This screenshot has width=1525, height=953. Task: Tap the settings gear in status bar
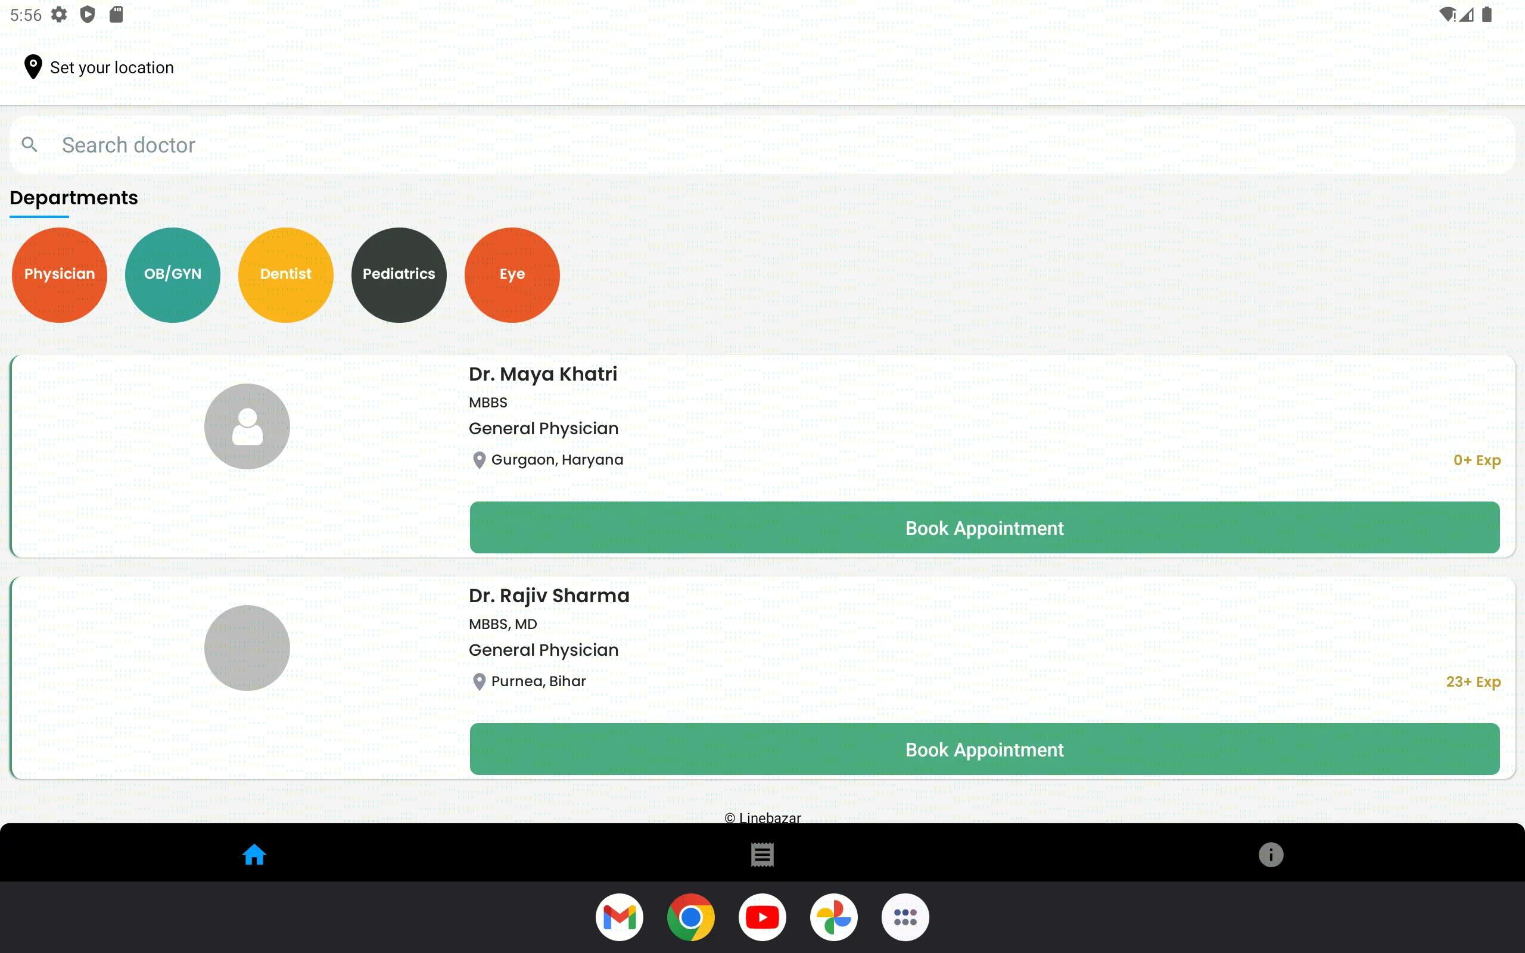[x=59, y=14]
